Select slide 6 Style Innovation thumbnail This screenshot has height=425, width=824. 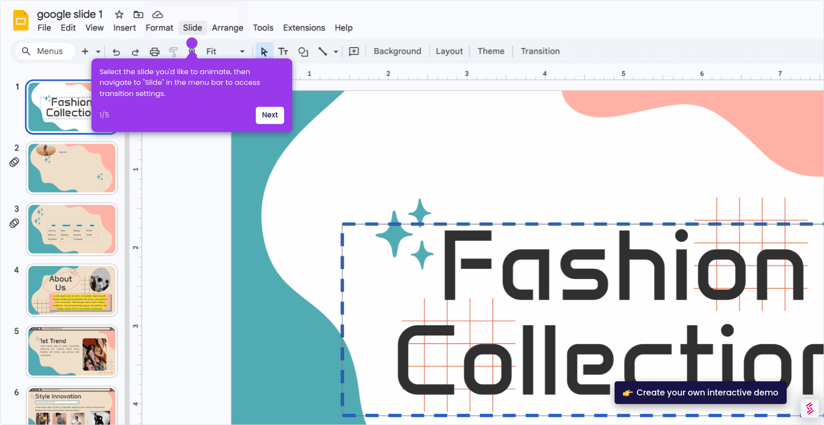pyautogui.click(x=72, y=406)
